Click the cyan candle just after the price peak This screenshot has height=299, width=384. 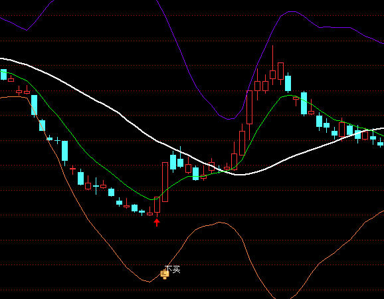point(288,83)
